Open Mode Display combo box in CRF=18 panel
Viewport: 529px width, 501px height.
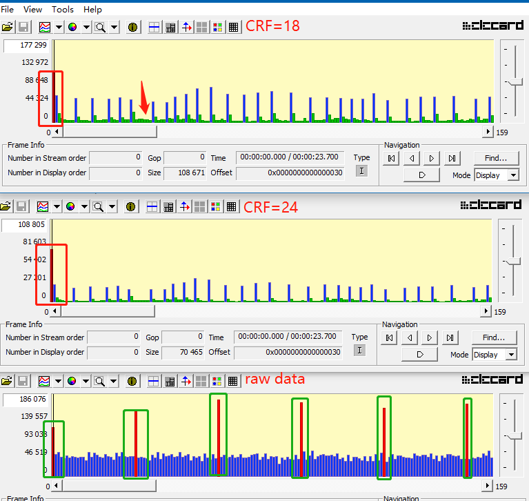pos(497,175)
